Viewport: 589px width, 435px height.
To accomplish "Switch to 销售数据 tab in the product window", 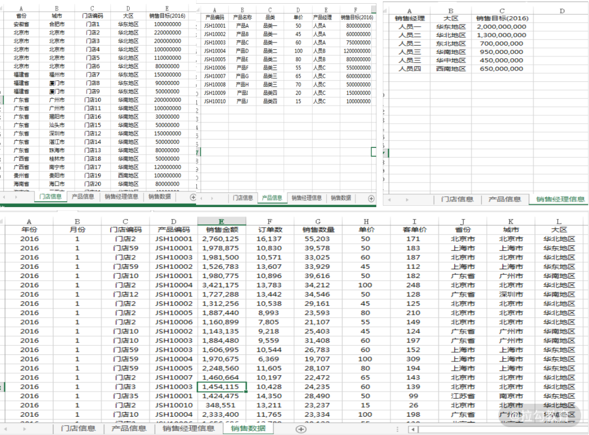I will 341,198.
